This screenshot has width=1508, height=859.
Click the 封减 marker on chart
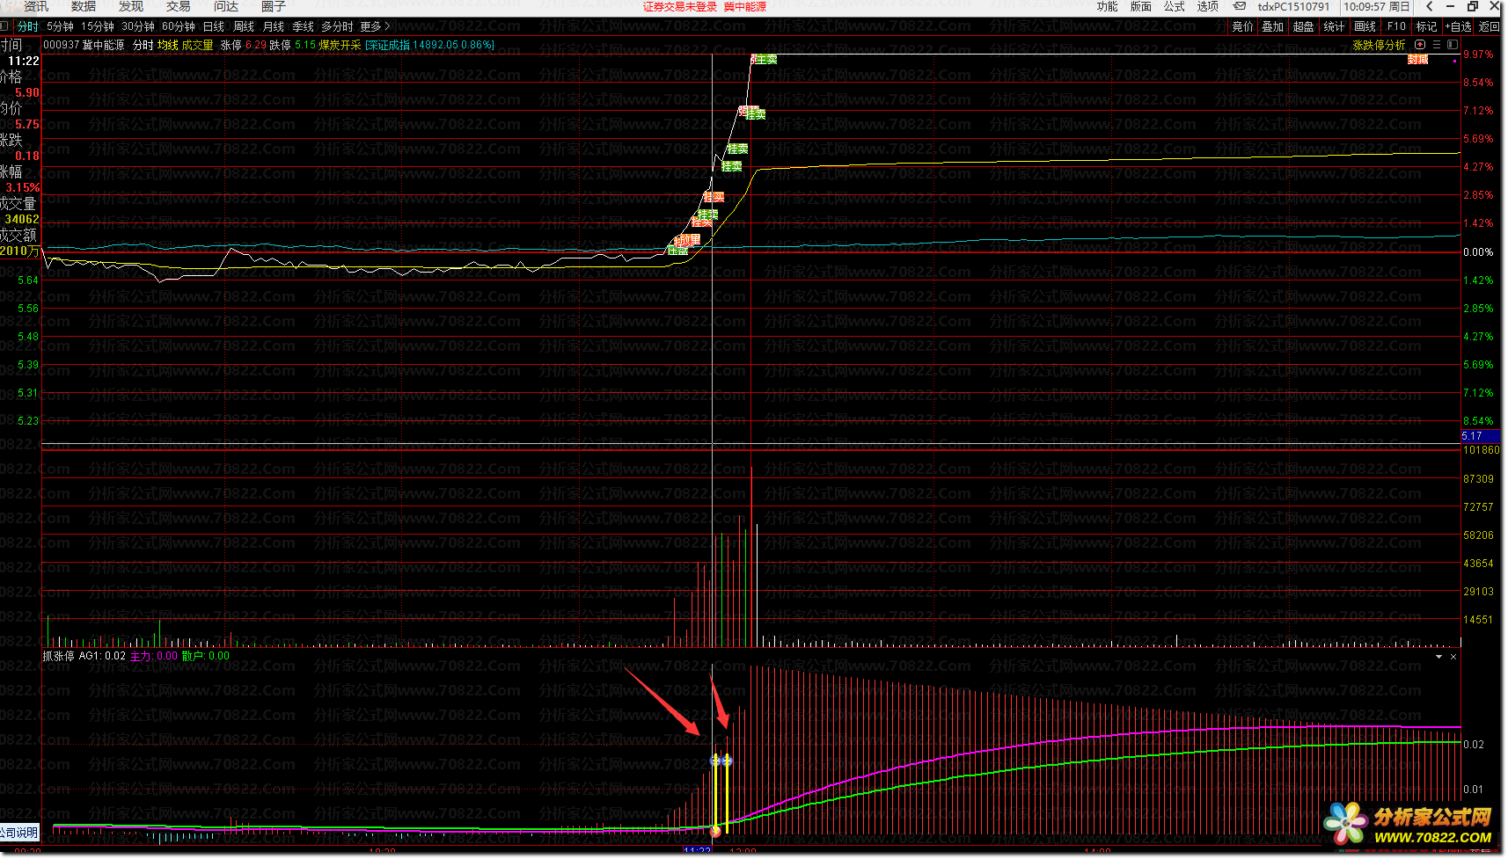[x=1417, y=60]
